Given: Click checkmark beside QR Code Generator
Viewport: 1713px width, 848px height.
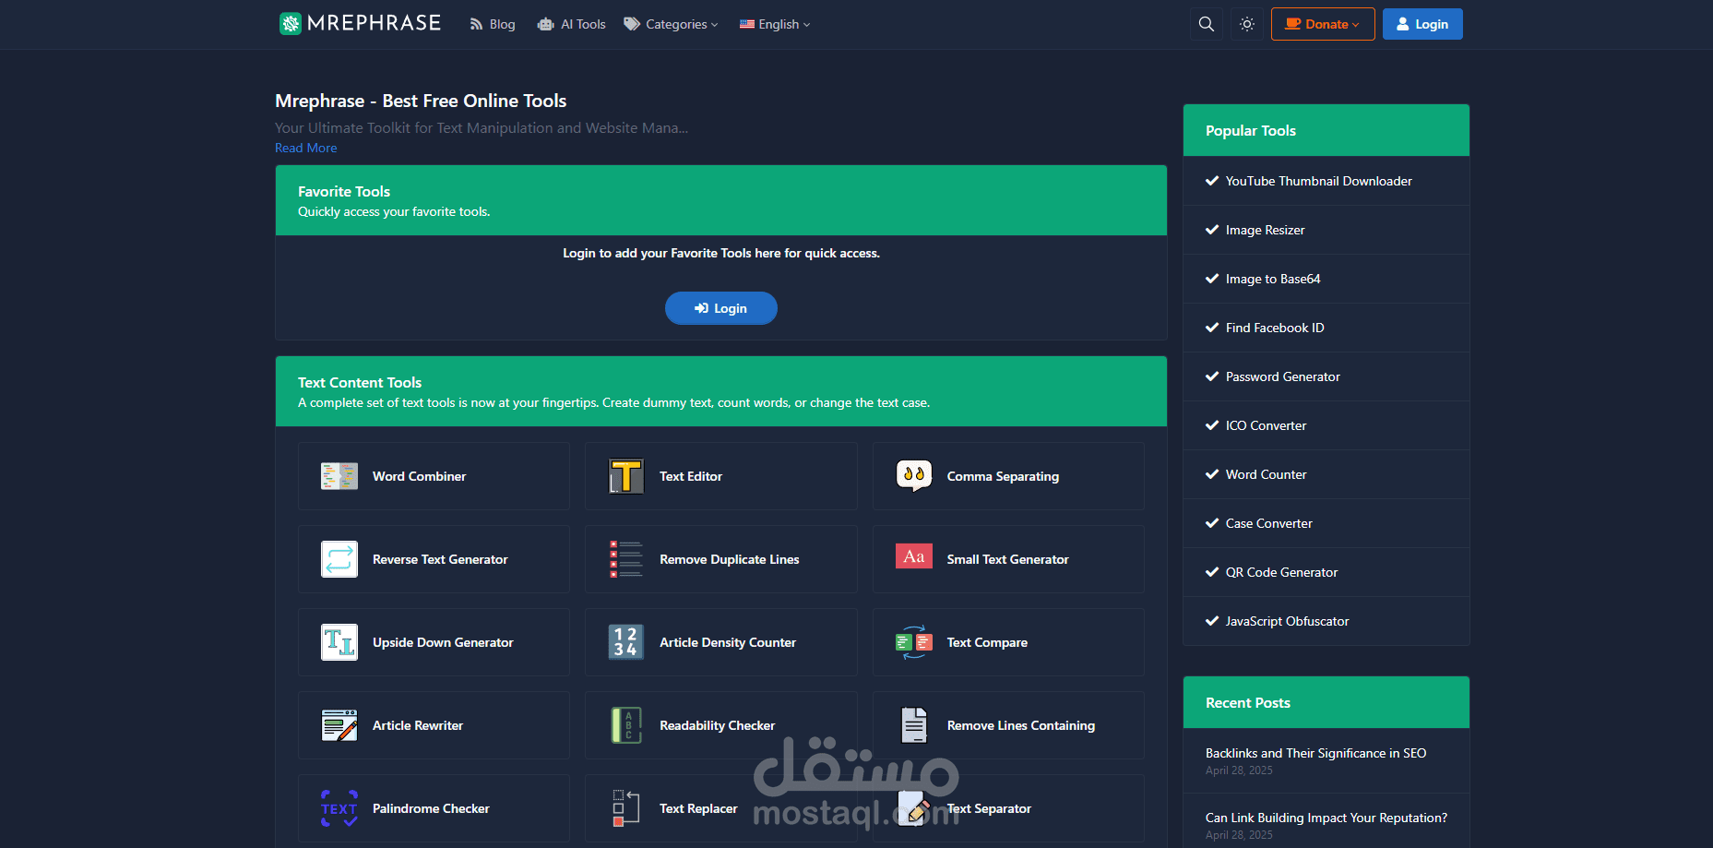Looking at the screenshot, I should point(1212,572).
